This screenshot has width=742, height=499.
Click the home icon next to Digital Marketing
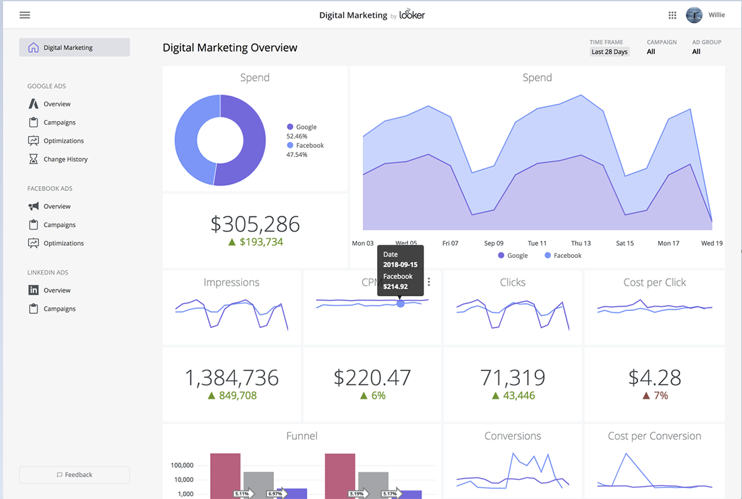tap(32, 47)
